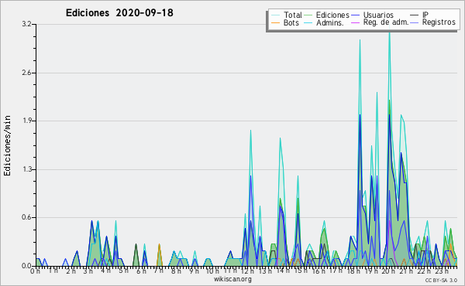Click the Ediciones/min axis label
The height and width of the screenshot is (286, 465).
[x=7, y=145]
